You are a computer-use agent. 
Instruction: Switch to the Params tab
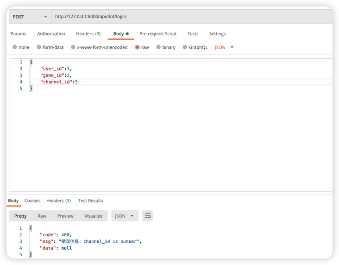19,34
